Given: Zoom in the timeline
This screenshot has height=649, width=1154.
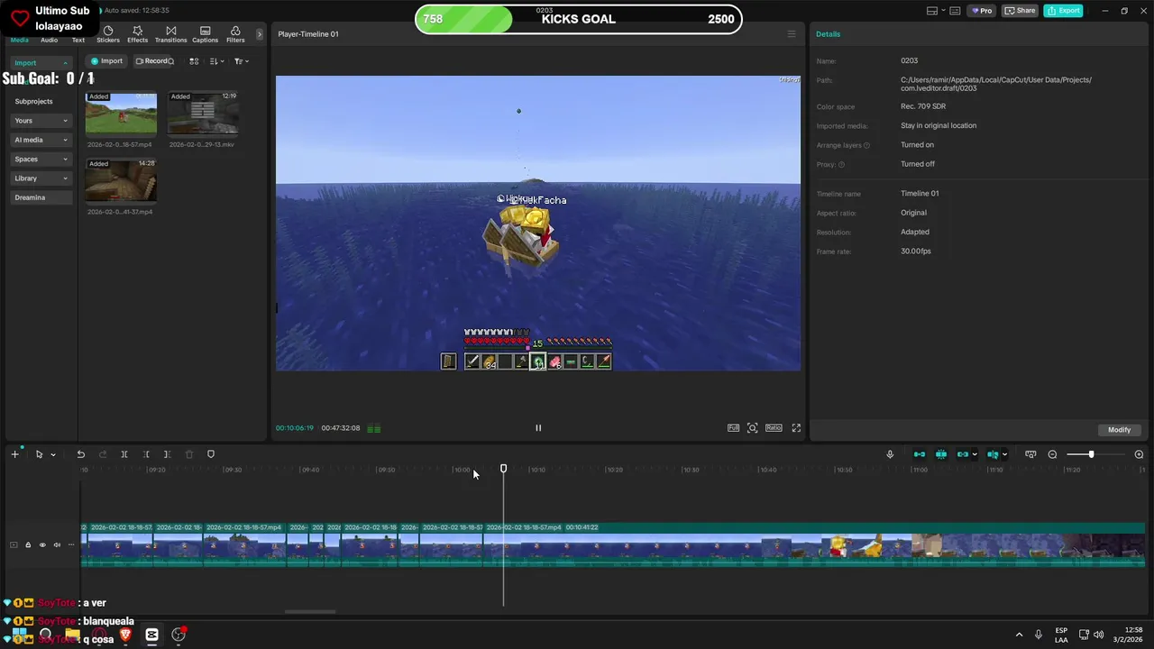Looking at the screenshot, I should pos(1139,454).
